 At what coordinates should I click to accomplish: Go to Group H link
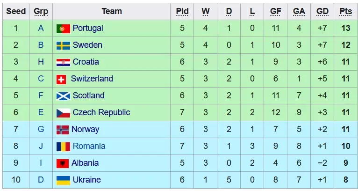[x=41, y=62]
